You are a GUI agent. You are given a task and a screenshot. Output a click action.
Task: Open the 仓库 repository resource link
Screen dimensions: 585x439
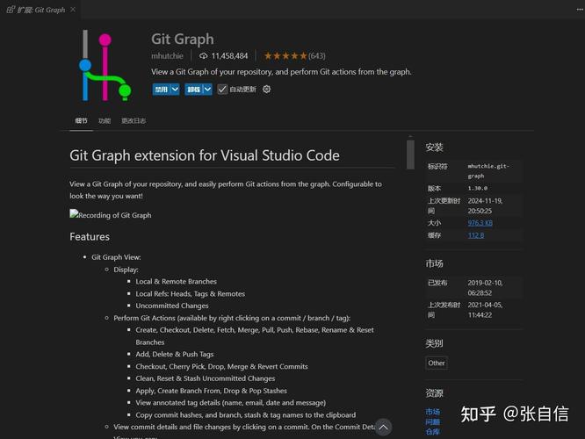click(x=433, y=432)
